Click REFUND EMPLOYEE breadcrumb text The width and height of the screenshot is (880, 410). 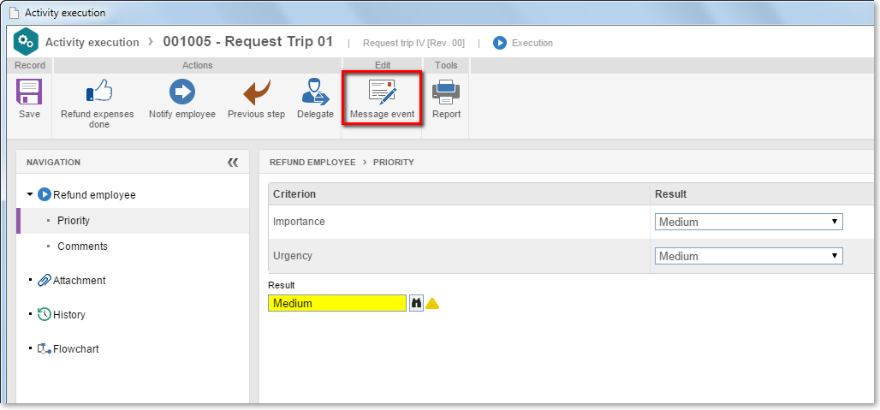(x=312, y=162)
